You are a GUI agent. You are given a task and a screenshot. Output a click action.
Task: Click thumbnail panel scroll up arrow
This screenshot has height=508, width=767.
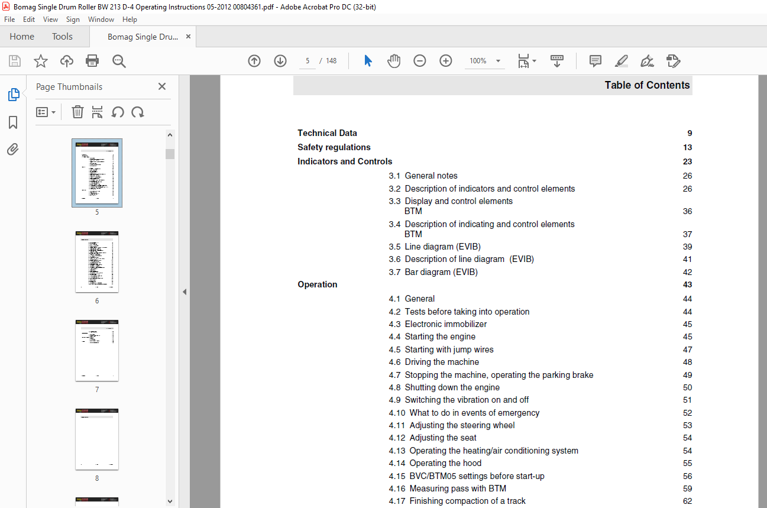point(170,135)
